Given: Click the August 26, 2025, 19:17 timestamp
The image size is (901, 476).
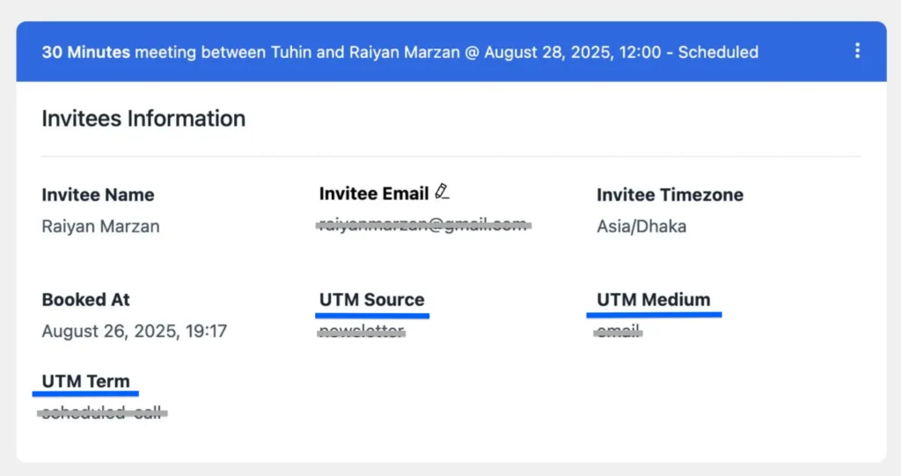Looking at the screenshot, I should click(x=135, y=331).
